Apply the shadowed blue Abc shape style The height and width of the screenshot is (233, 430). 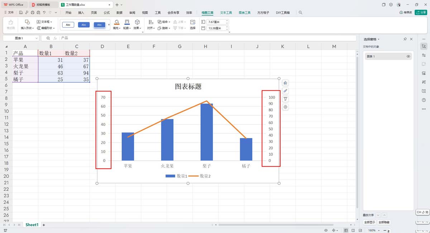coord(99,25)
